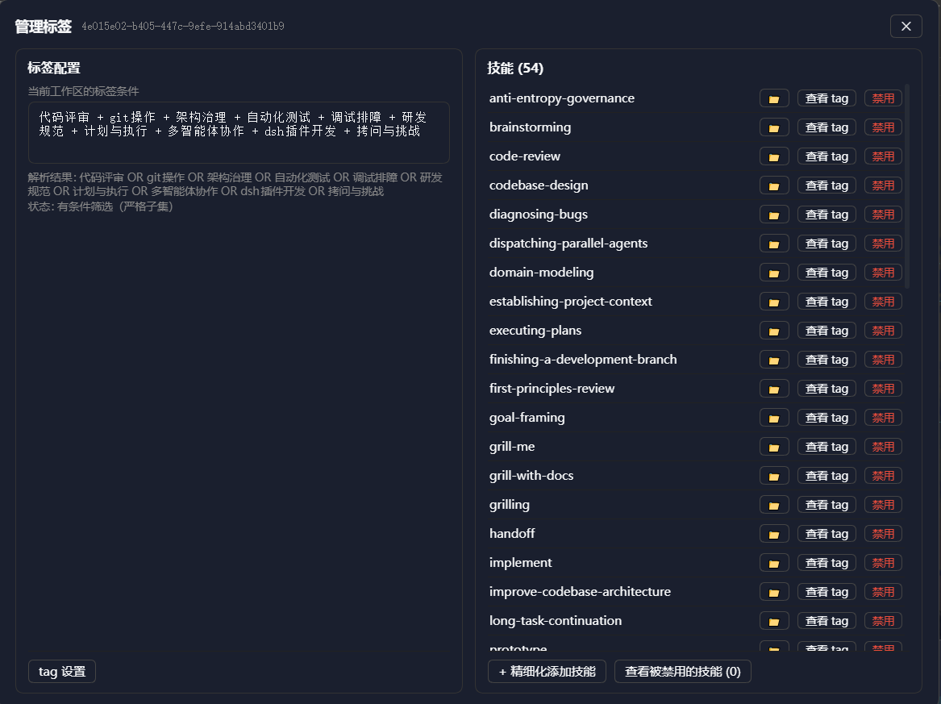Open folder for grill-me skill
Screen dimensions: 941x704
[774, 447]
